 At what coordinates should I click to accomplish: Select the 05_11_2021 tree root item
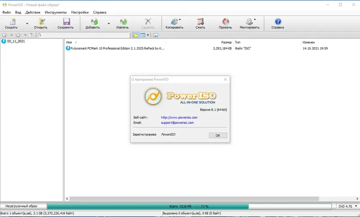coord(16,41)
